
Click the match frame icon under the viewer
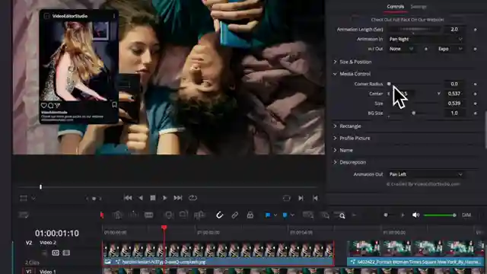286,198
